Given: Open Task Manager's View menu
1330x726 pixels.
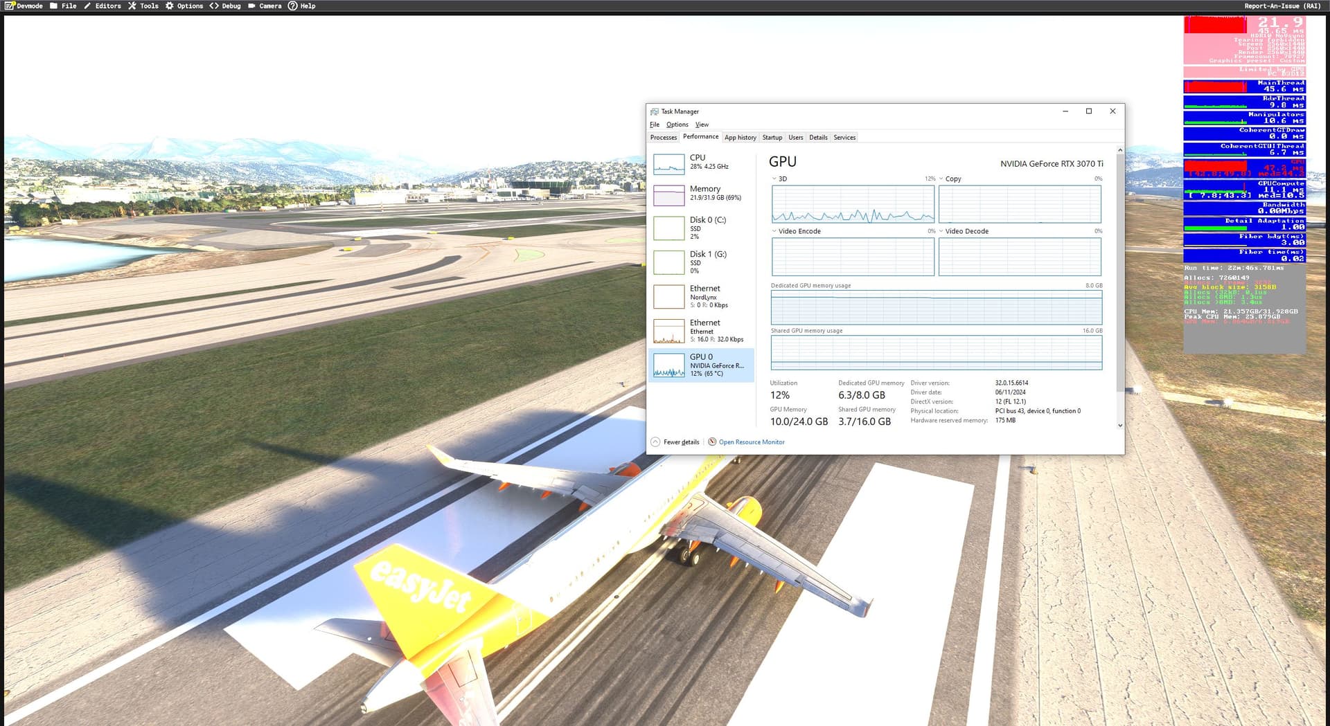Looking at the screenshot, I should (x=702, y=125).
